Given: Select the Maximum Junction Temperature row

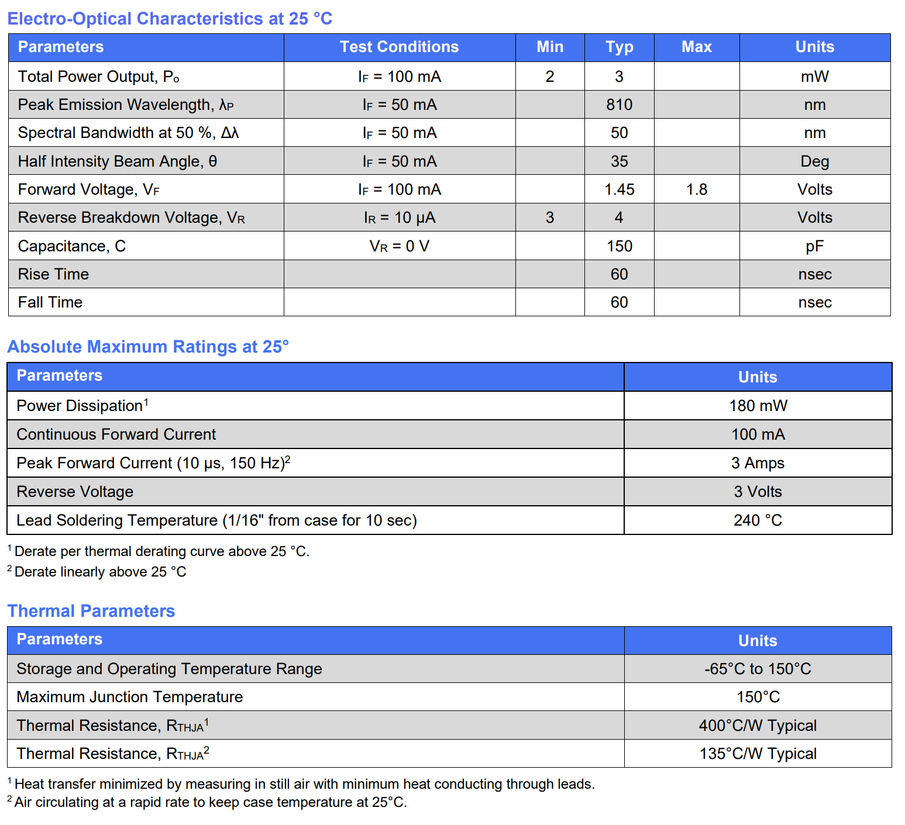Looking at the screenshot, I should [129, 697].
